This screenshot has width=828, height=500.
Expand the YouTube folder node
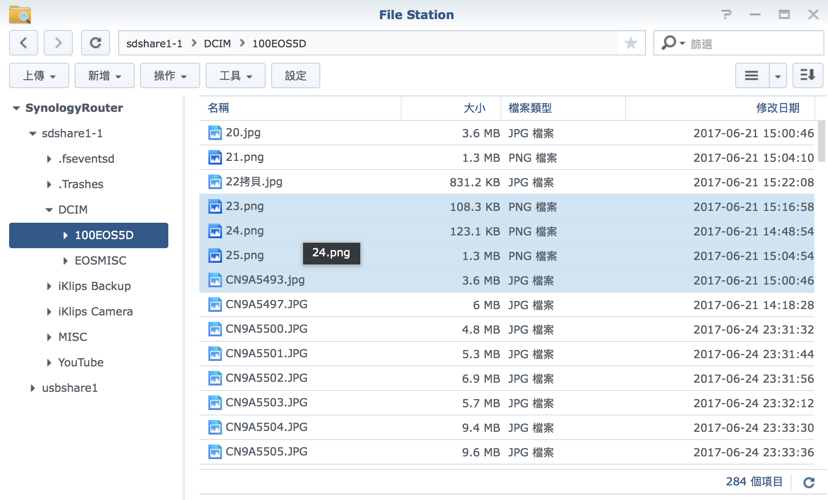coord(49,363)
